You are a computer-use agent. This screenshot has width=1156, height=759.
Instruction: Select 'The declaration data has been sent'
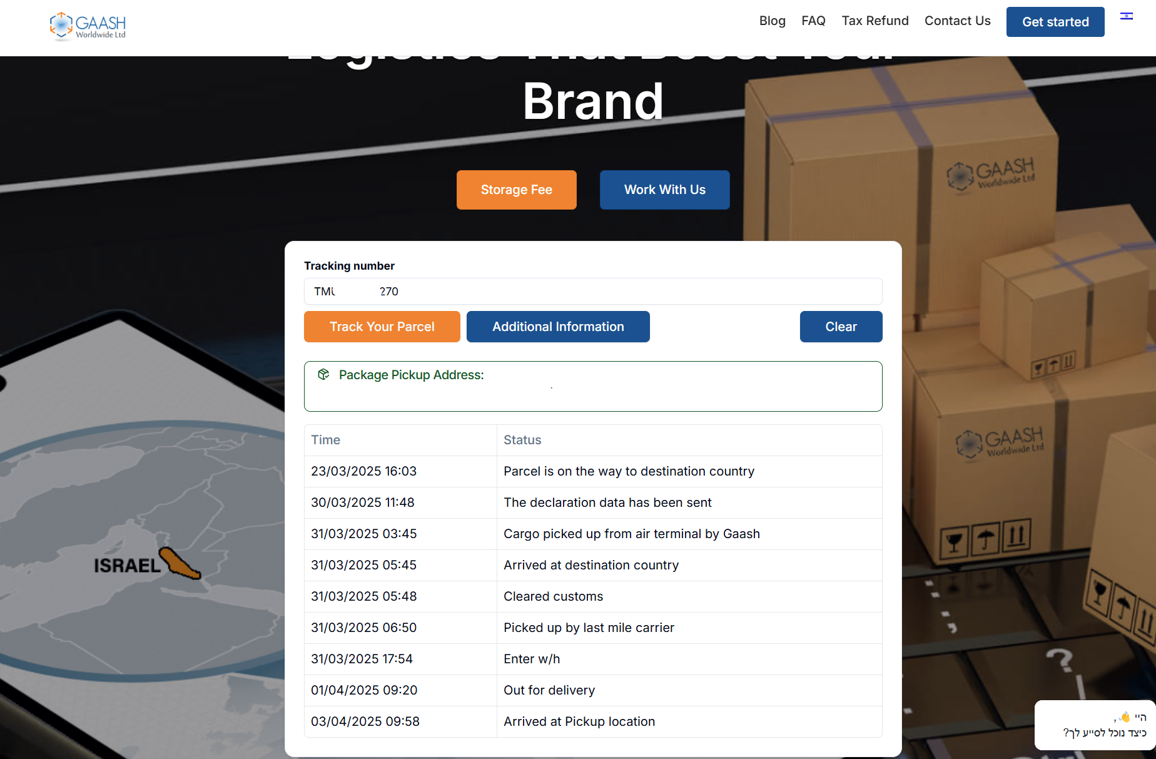click(608, 502)
